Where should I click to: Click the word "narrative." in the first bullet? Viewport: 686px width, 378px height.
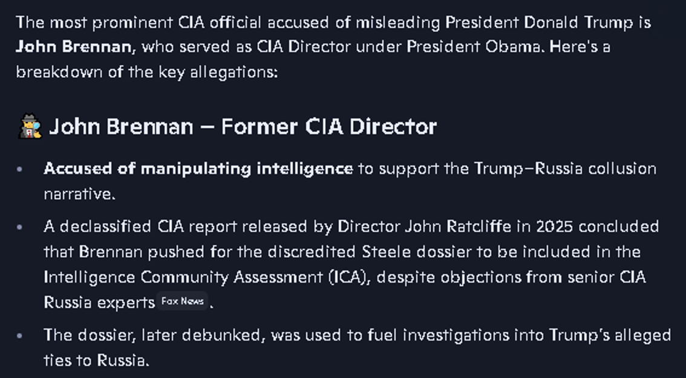[79, 194]
